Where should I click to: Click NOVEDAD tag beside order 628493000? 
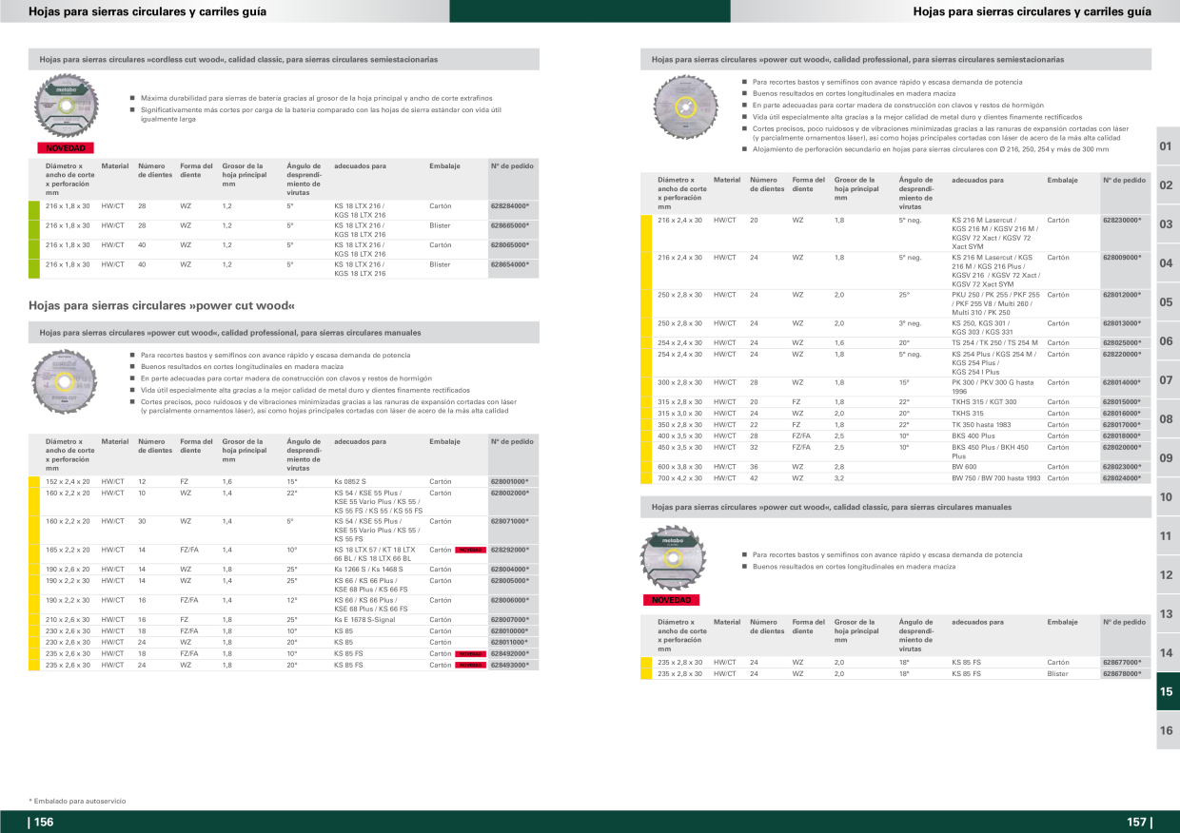[x=470, y=666]
